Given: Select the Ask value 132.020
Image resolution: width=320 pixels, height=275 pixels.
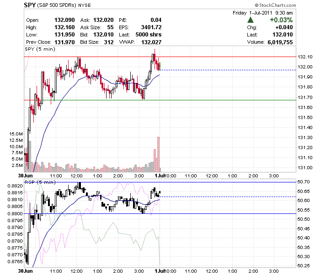Looking at the screenshot, I should click(x=103, y=20).
